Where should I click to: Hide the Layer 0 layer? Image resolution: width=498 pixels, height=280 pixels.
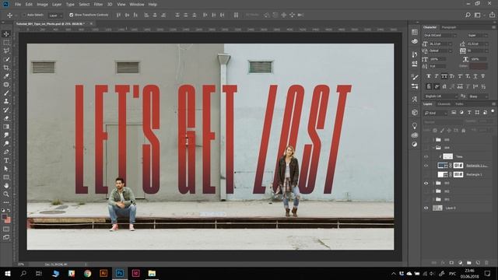pos(426,208)
